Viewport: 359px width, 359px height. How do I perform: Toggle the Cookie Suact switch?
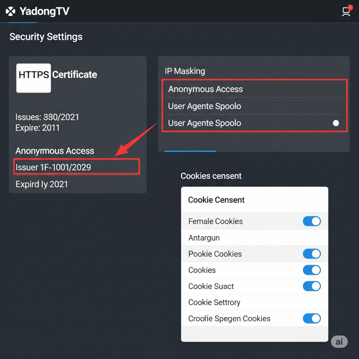[x=312, y=286]
